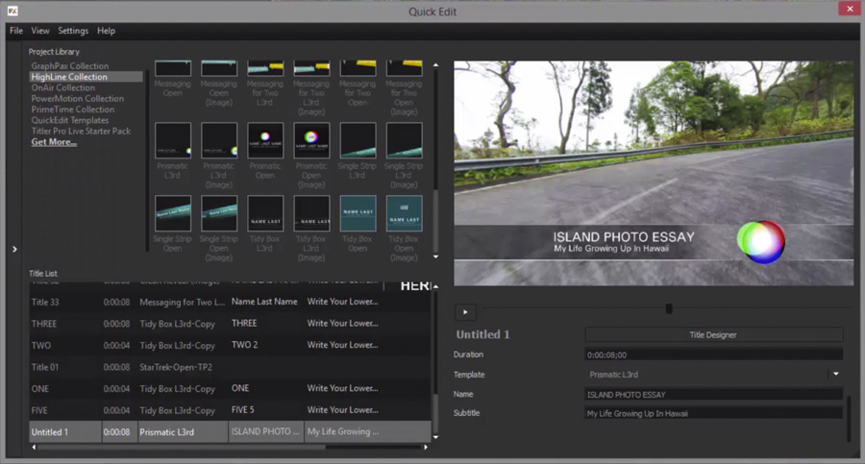Click the Name field ISLAND PHOTO ESSAY
Viewport: 865px width, 464px height.
pos(713,395)
